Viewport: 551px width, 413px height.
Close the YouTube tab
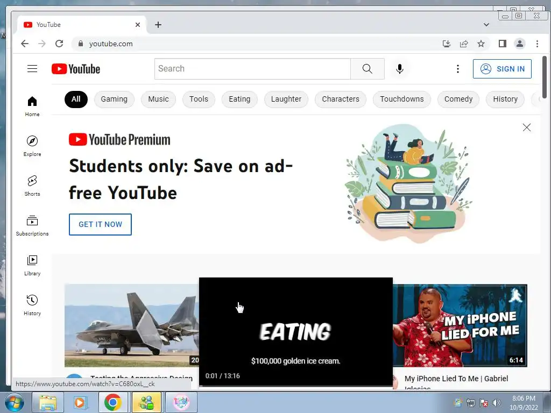138,25
